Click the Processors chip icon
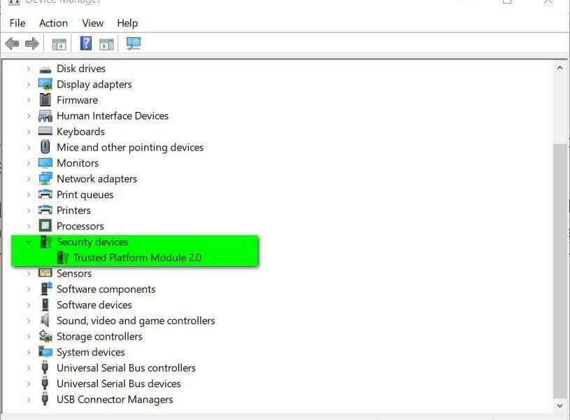The height and width of the screenshot is (420, 570). pyautogui.click(x=45, y=226)
